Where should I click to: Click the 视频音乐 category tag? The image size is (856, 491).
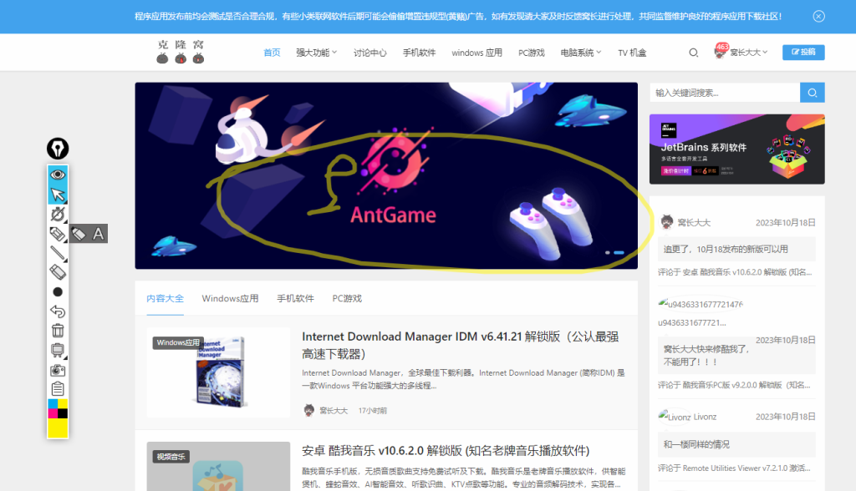[171, 457]
